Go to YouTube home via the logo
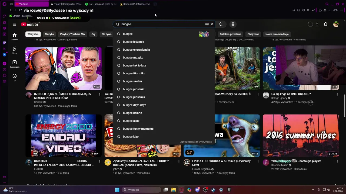 coord(29,24)
